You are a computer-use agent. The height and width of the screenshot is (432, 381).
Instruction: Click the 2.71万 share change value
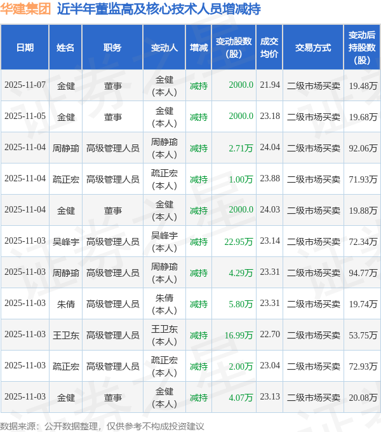pos(241,148)
